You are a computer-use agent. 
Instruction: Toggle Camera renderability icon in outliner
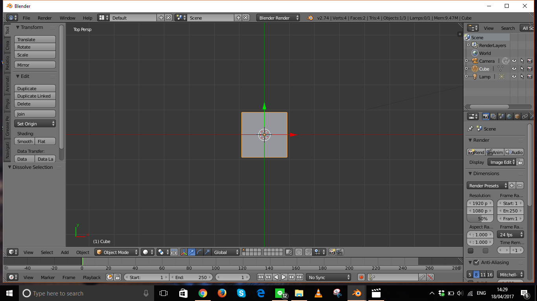[530, 61]
